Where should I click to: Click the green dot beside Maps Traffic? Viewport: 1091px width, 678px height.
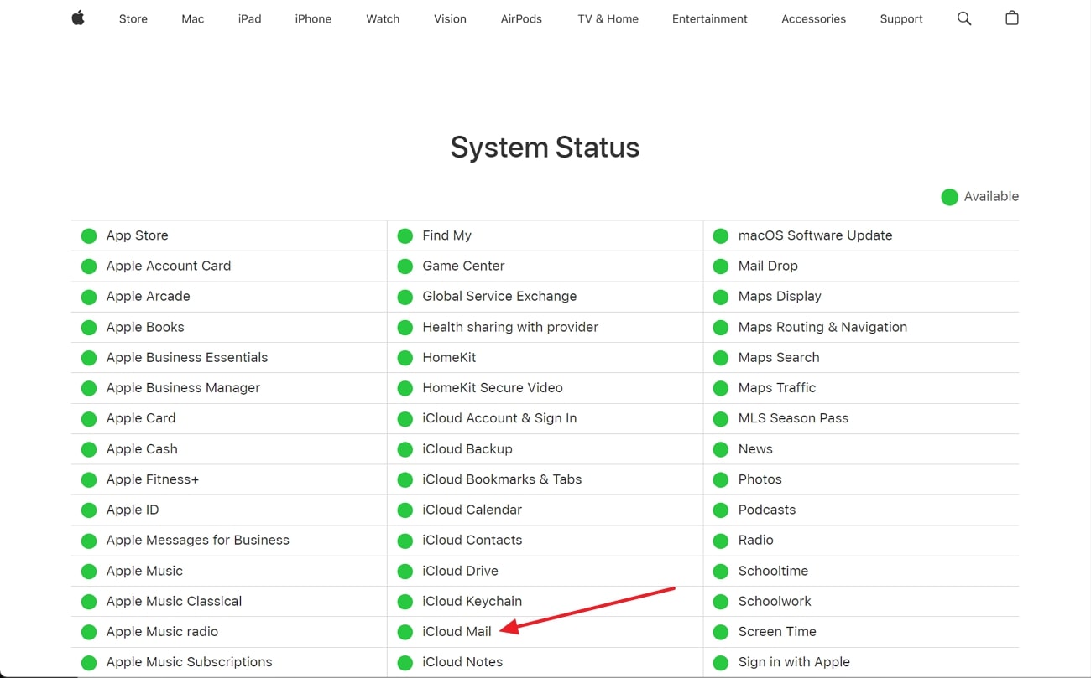pos(720,387)
